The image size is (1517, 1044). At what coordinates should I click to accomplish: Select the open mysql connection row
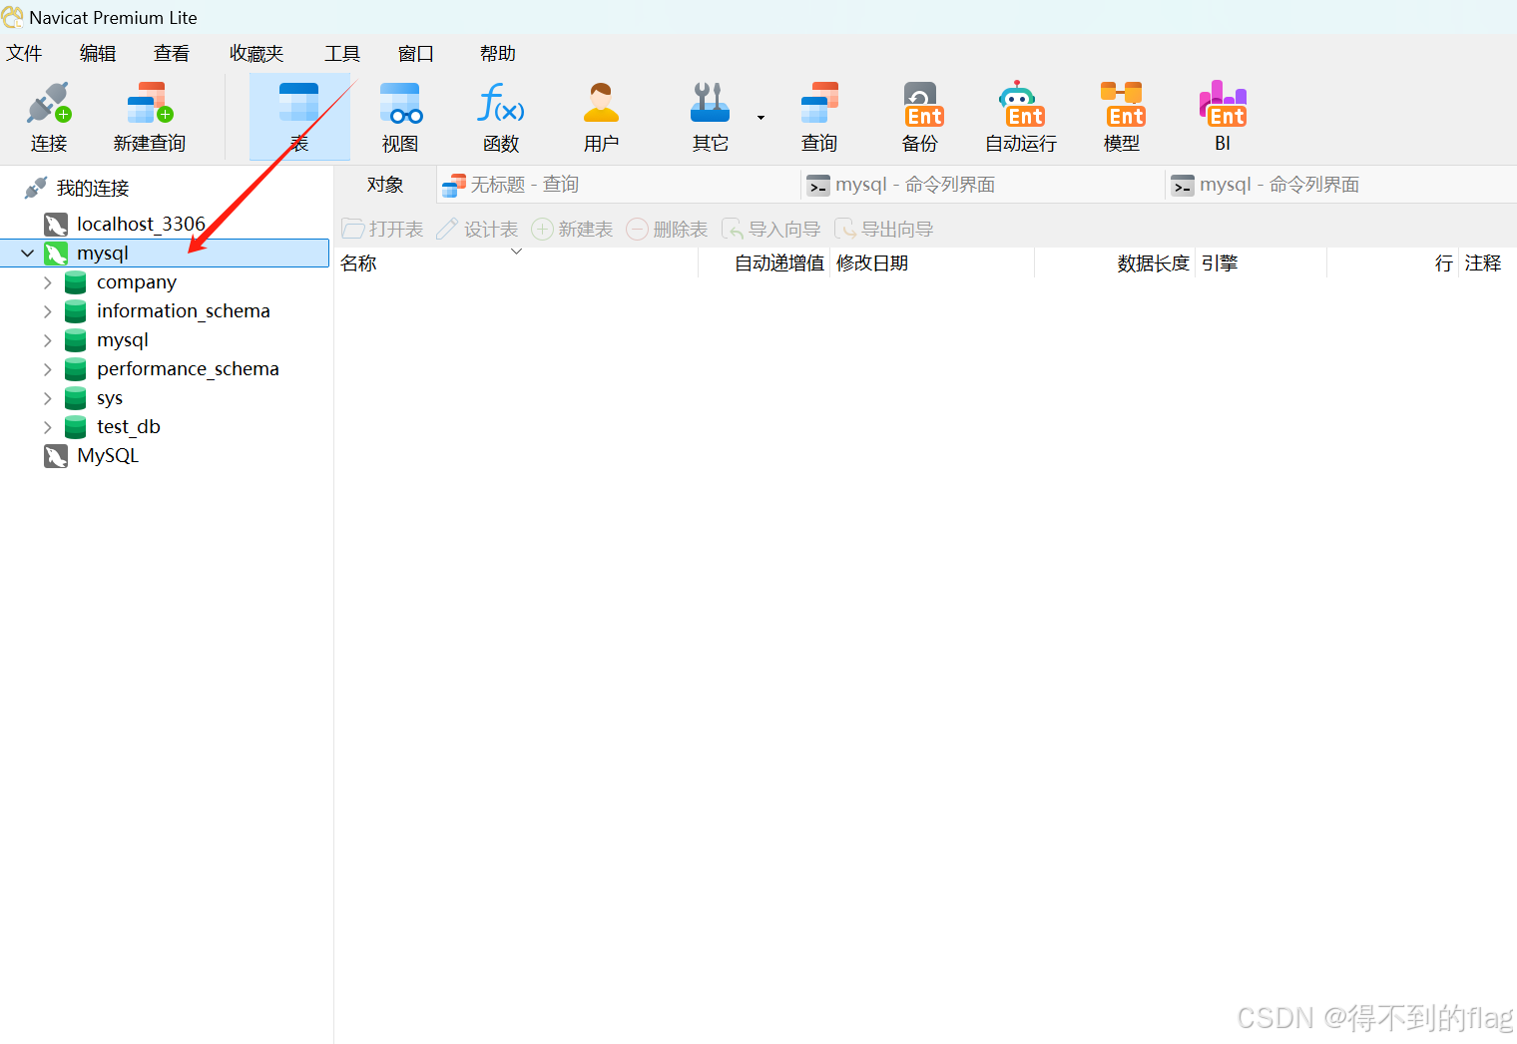165,254
